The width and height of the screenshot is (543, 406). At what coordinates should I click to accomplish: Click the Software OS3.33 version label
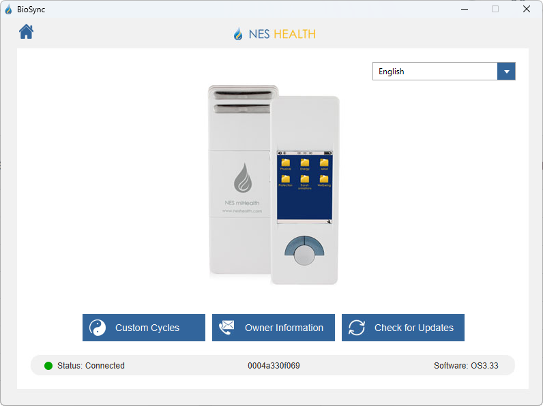[x=466, y=366]
